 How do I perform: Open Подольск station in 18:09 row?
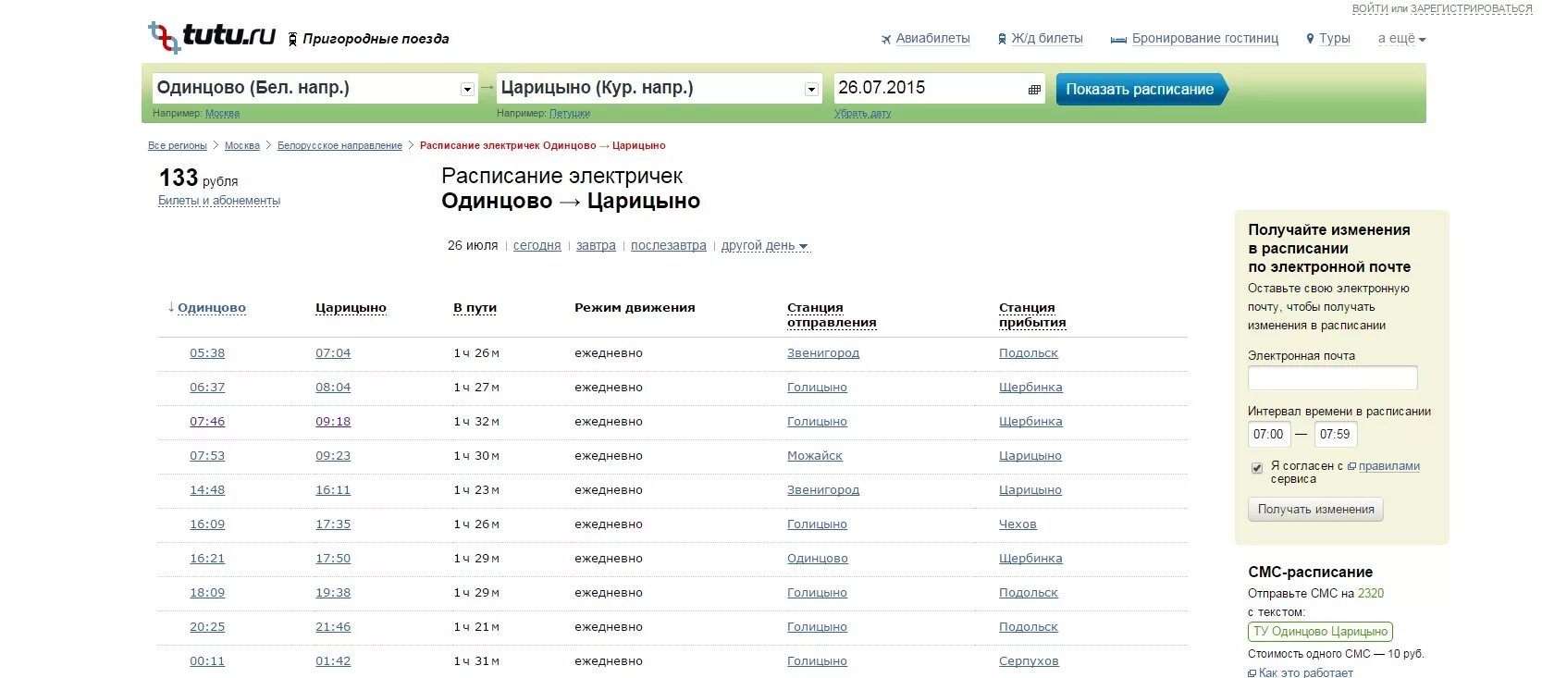pyautogui.click(x=1029, y=593)
